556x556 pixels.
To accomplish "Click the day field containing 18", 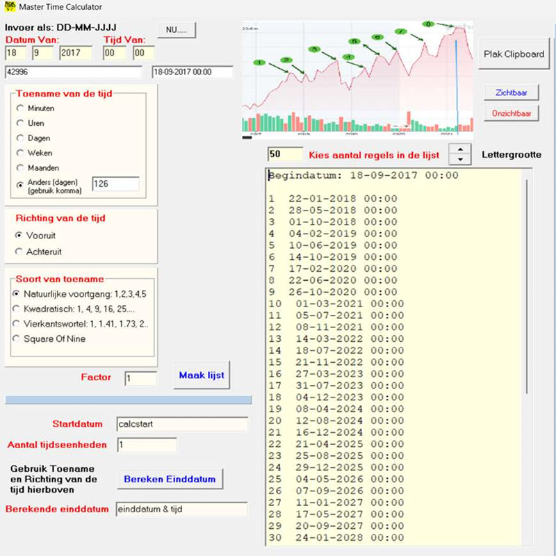I will tap(15, 53).
